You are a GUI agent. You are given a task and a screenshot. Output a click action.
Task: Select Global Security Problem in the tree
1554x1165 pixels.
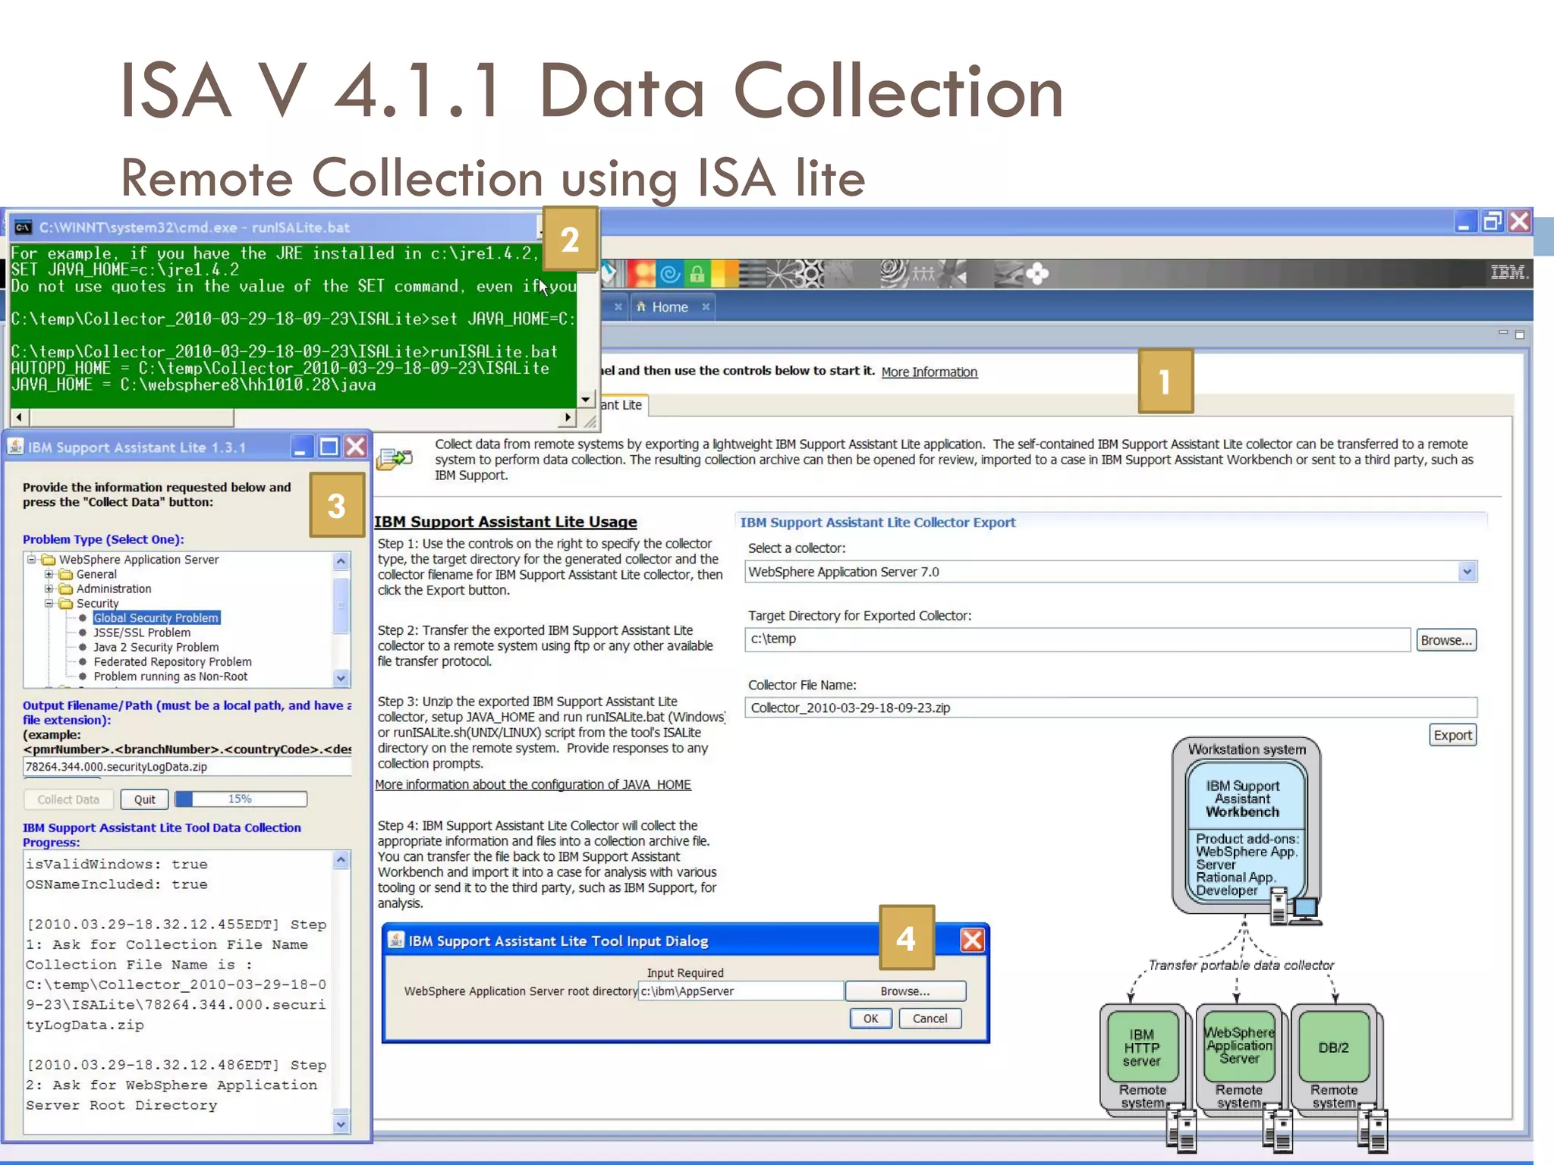pyautogui.click(x=156, y=618)
